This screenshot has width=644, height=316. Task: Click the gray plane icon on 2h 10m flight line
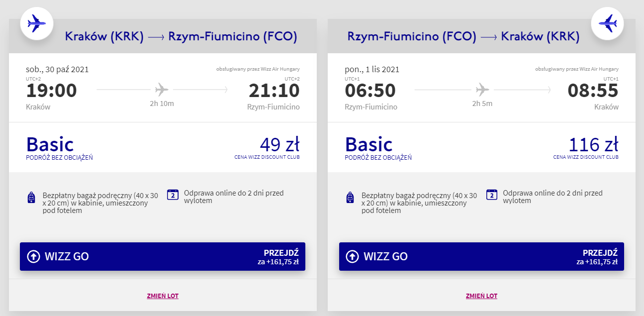click(162, 90)
